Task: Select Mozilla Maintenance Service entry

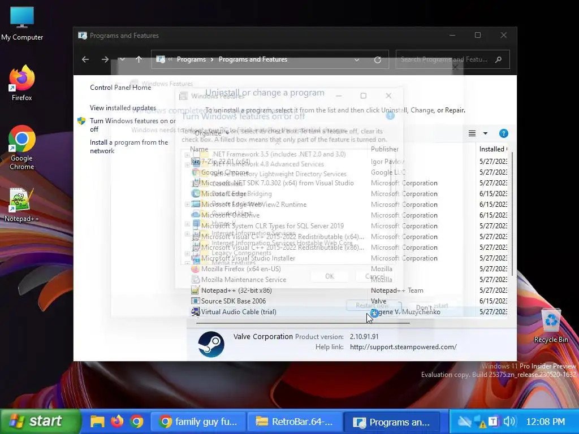Action: tap(243, 280)
